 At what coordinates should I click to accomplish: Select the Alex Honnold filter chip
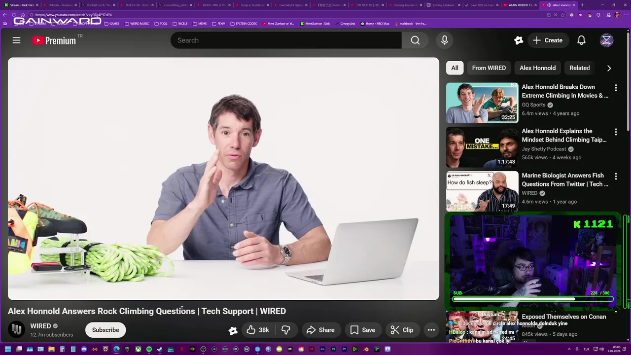537,68
